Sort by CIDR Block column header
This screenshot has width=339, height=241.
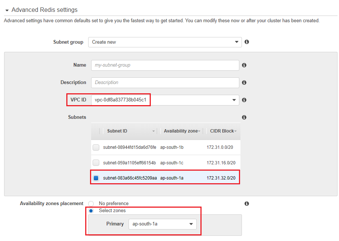(222, 131)
